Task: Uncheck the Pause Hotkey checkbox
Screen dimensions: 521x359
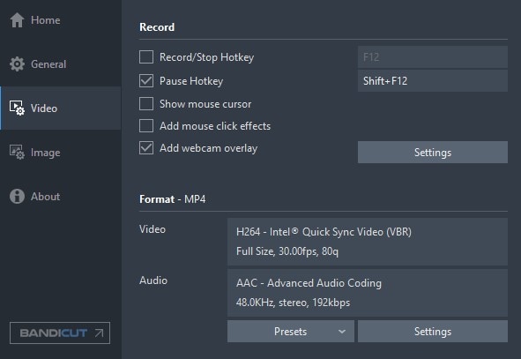Action: click(146, 81)
